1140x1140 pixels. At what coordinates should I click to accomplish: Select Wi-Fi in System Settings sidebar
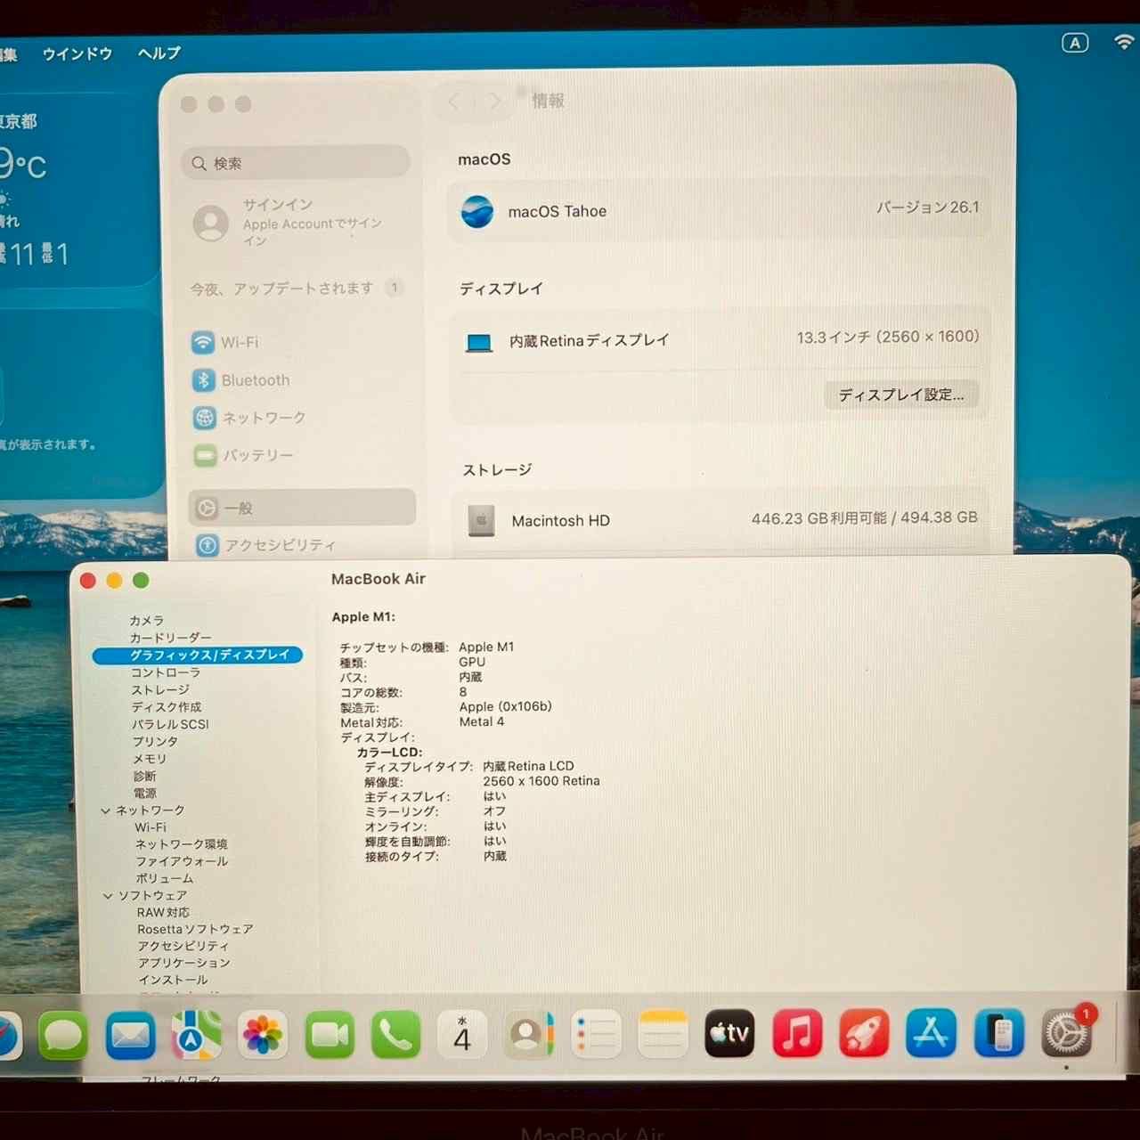coord(301,342)
